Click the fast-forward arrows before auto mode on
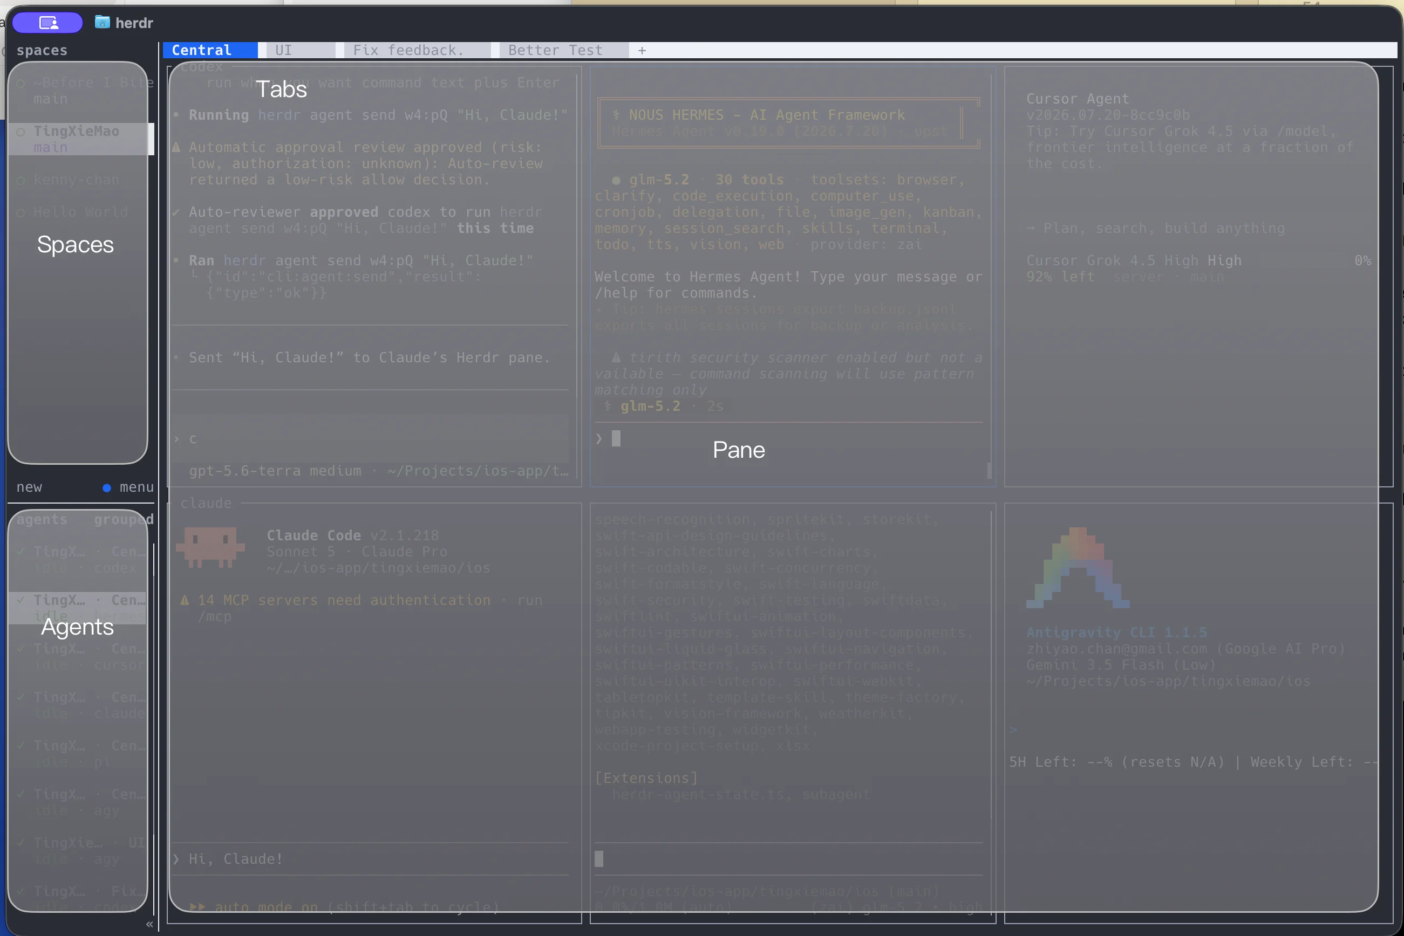 197,907
